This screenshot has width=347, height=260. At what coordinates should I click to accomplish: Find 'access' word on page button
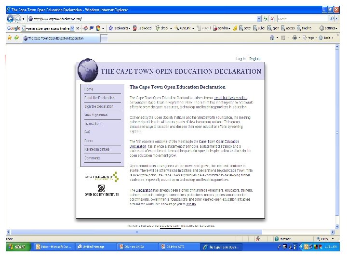(x=288, y=28)
